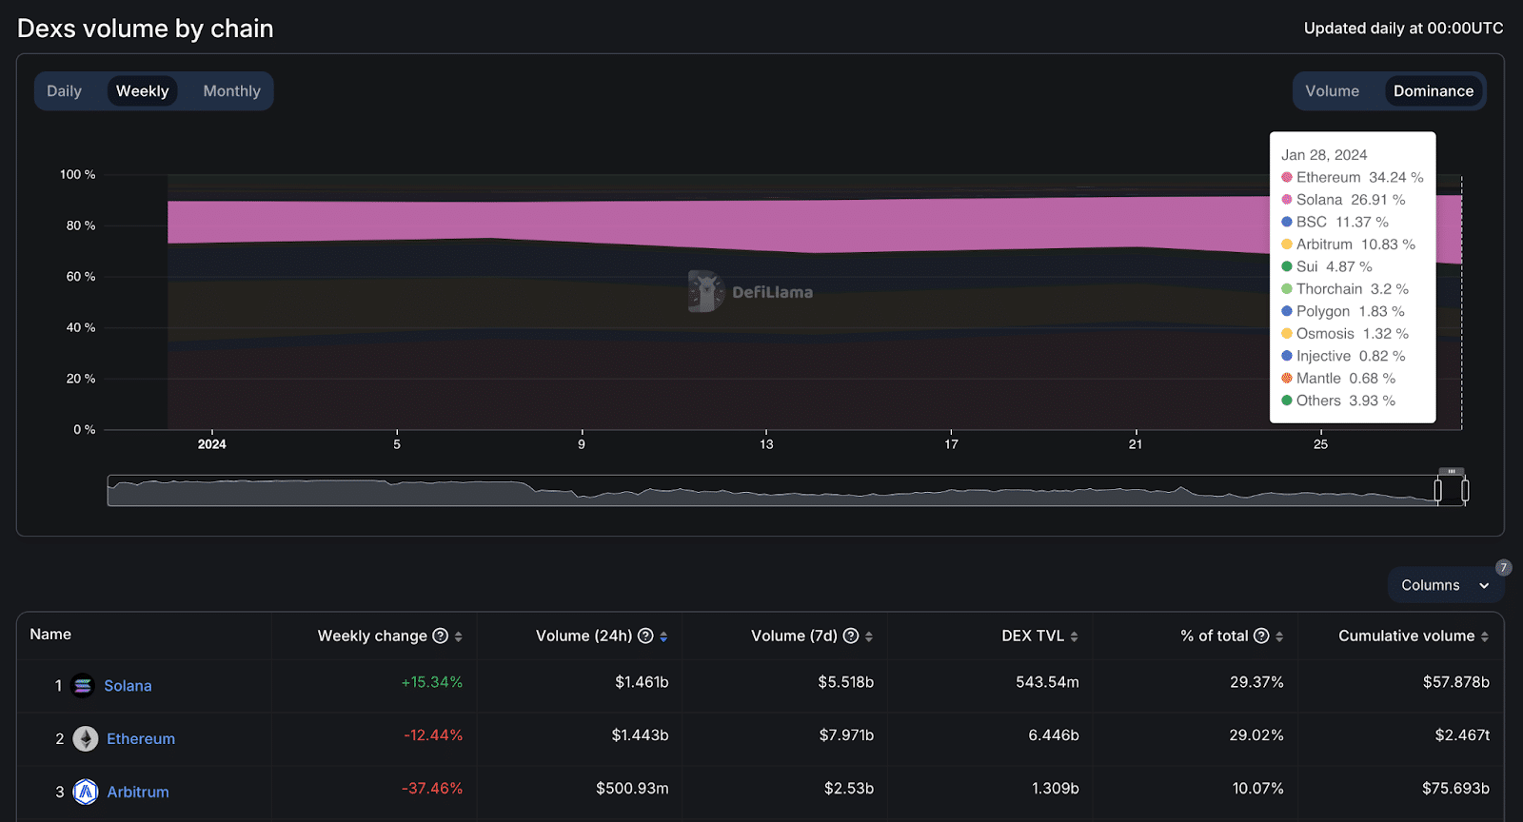
Task: Select the Weekly tab
Action: 142,91
